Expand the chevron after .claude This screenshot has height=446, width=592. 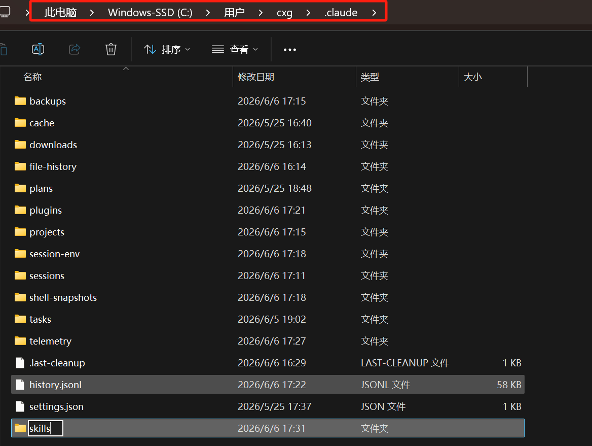[374, 13]
